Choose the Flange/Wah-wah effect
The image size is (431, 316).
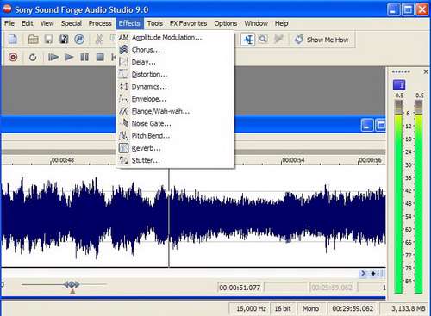(x=175, y=111)
